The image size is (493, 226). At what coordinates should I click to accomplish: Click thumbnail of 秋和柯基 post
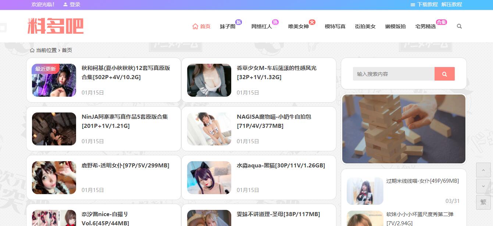[54, 80]
